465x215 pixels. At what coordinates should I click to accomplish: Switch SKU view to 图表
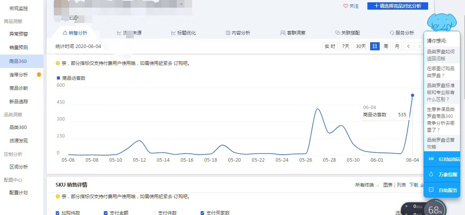point(388,185)
